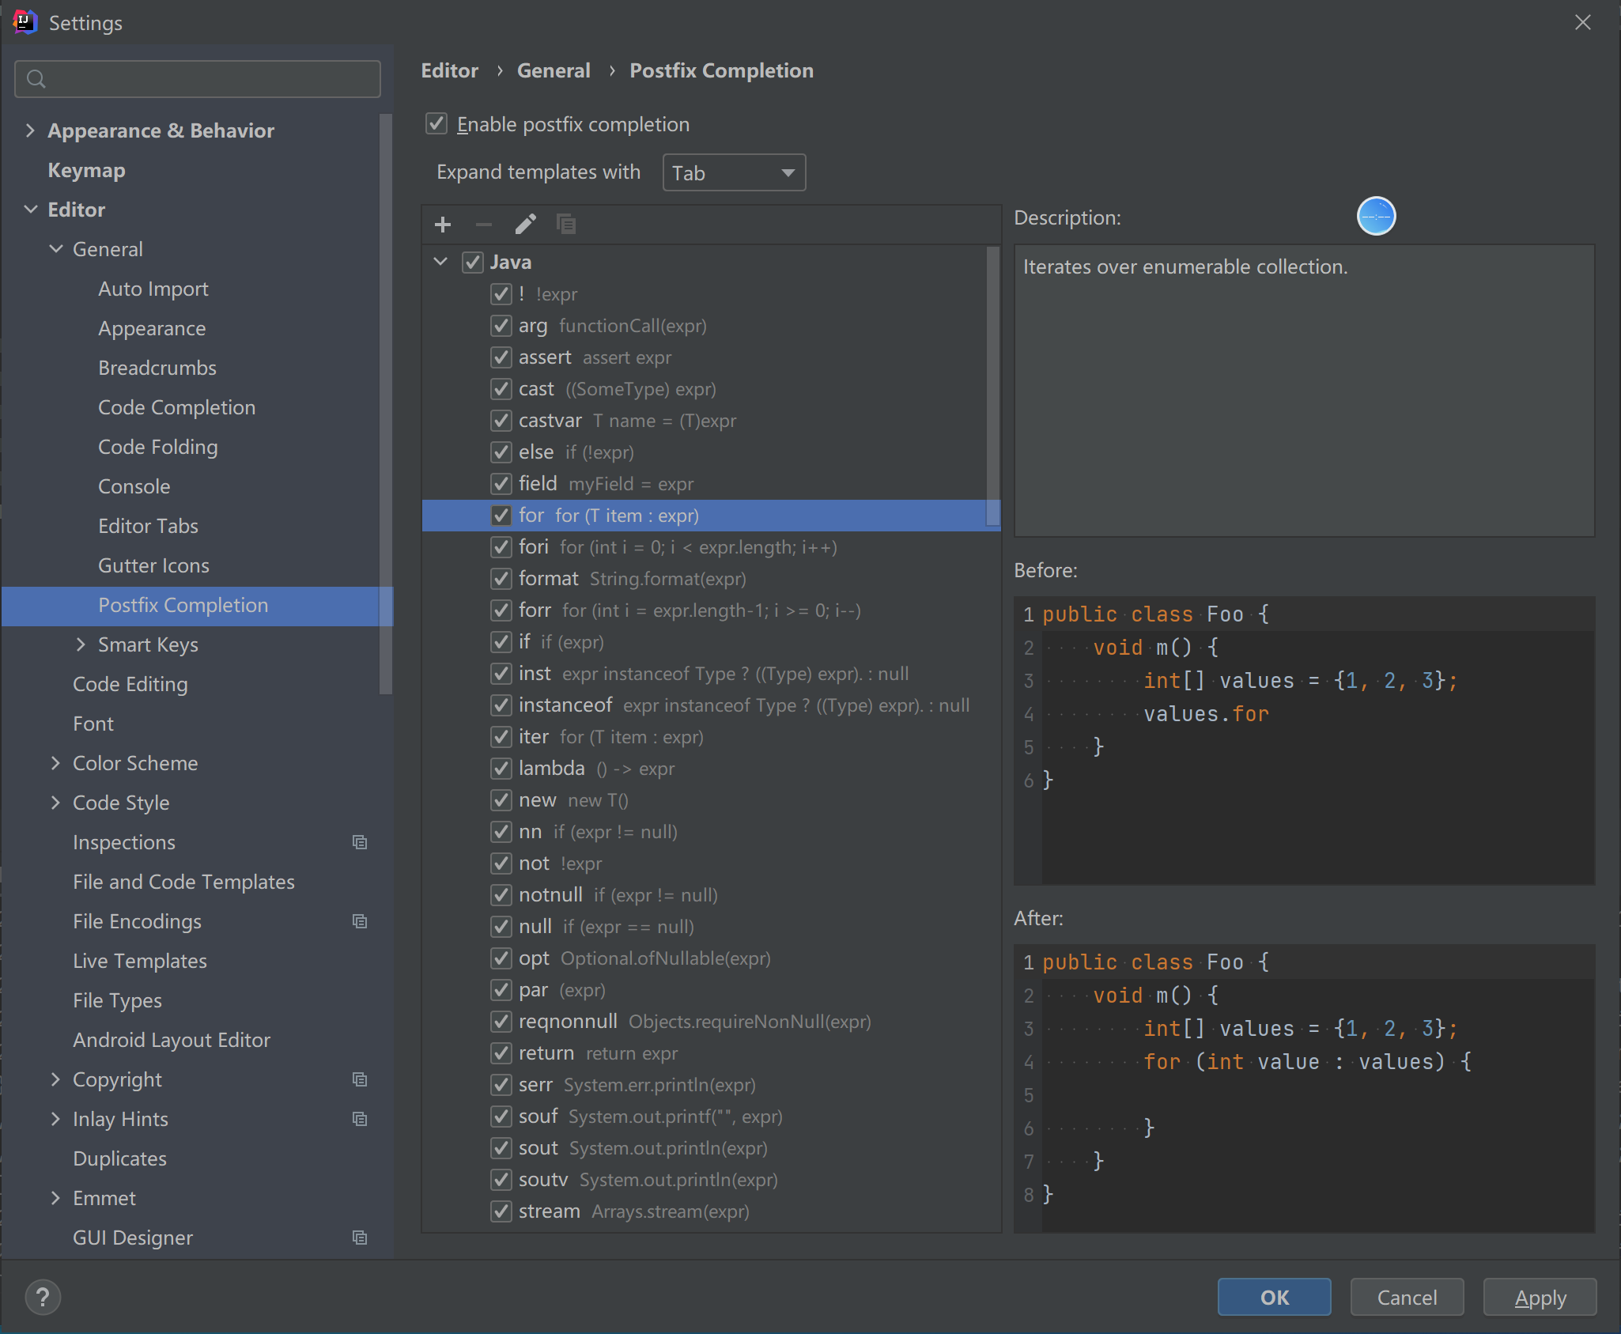
Task: Open Live Templates settings
Action: click(x=140, y=961)
